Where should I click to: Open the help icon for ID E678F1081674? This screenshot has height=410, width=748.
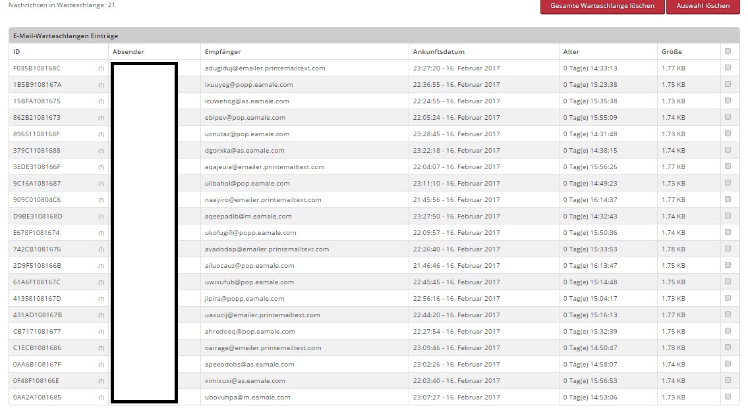(101, 233)
